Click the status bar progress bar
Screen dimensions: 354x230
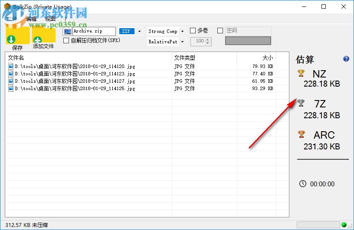(318, 225)
